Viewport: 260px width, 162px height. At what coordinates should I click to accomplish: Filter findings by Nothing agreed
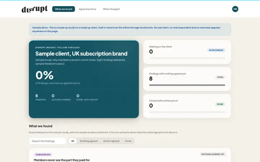(x=88, y=141)
